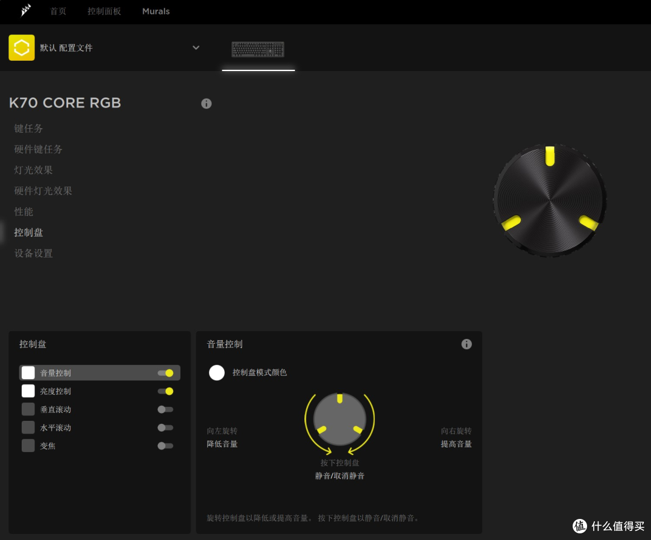Open 硬件键任务 section
Viewport: 651px width, 540px height.
pyautogui.click(x=38, y=149)
